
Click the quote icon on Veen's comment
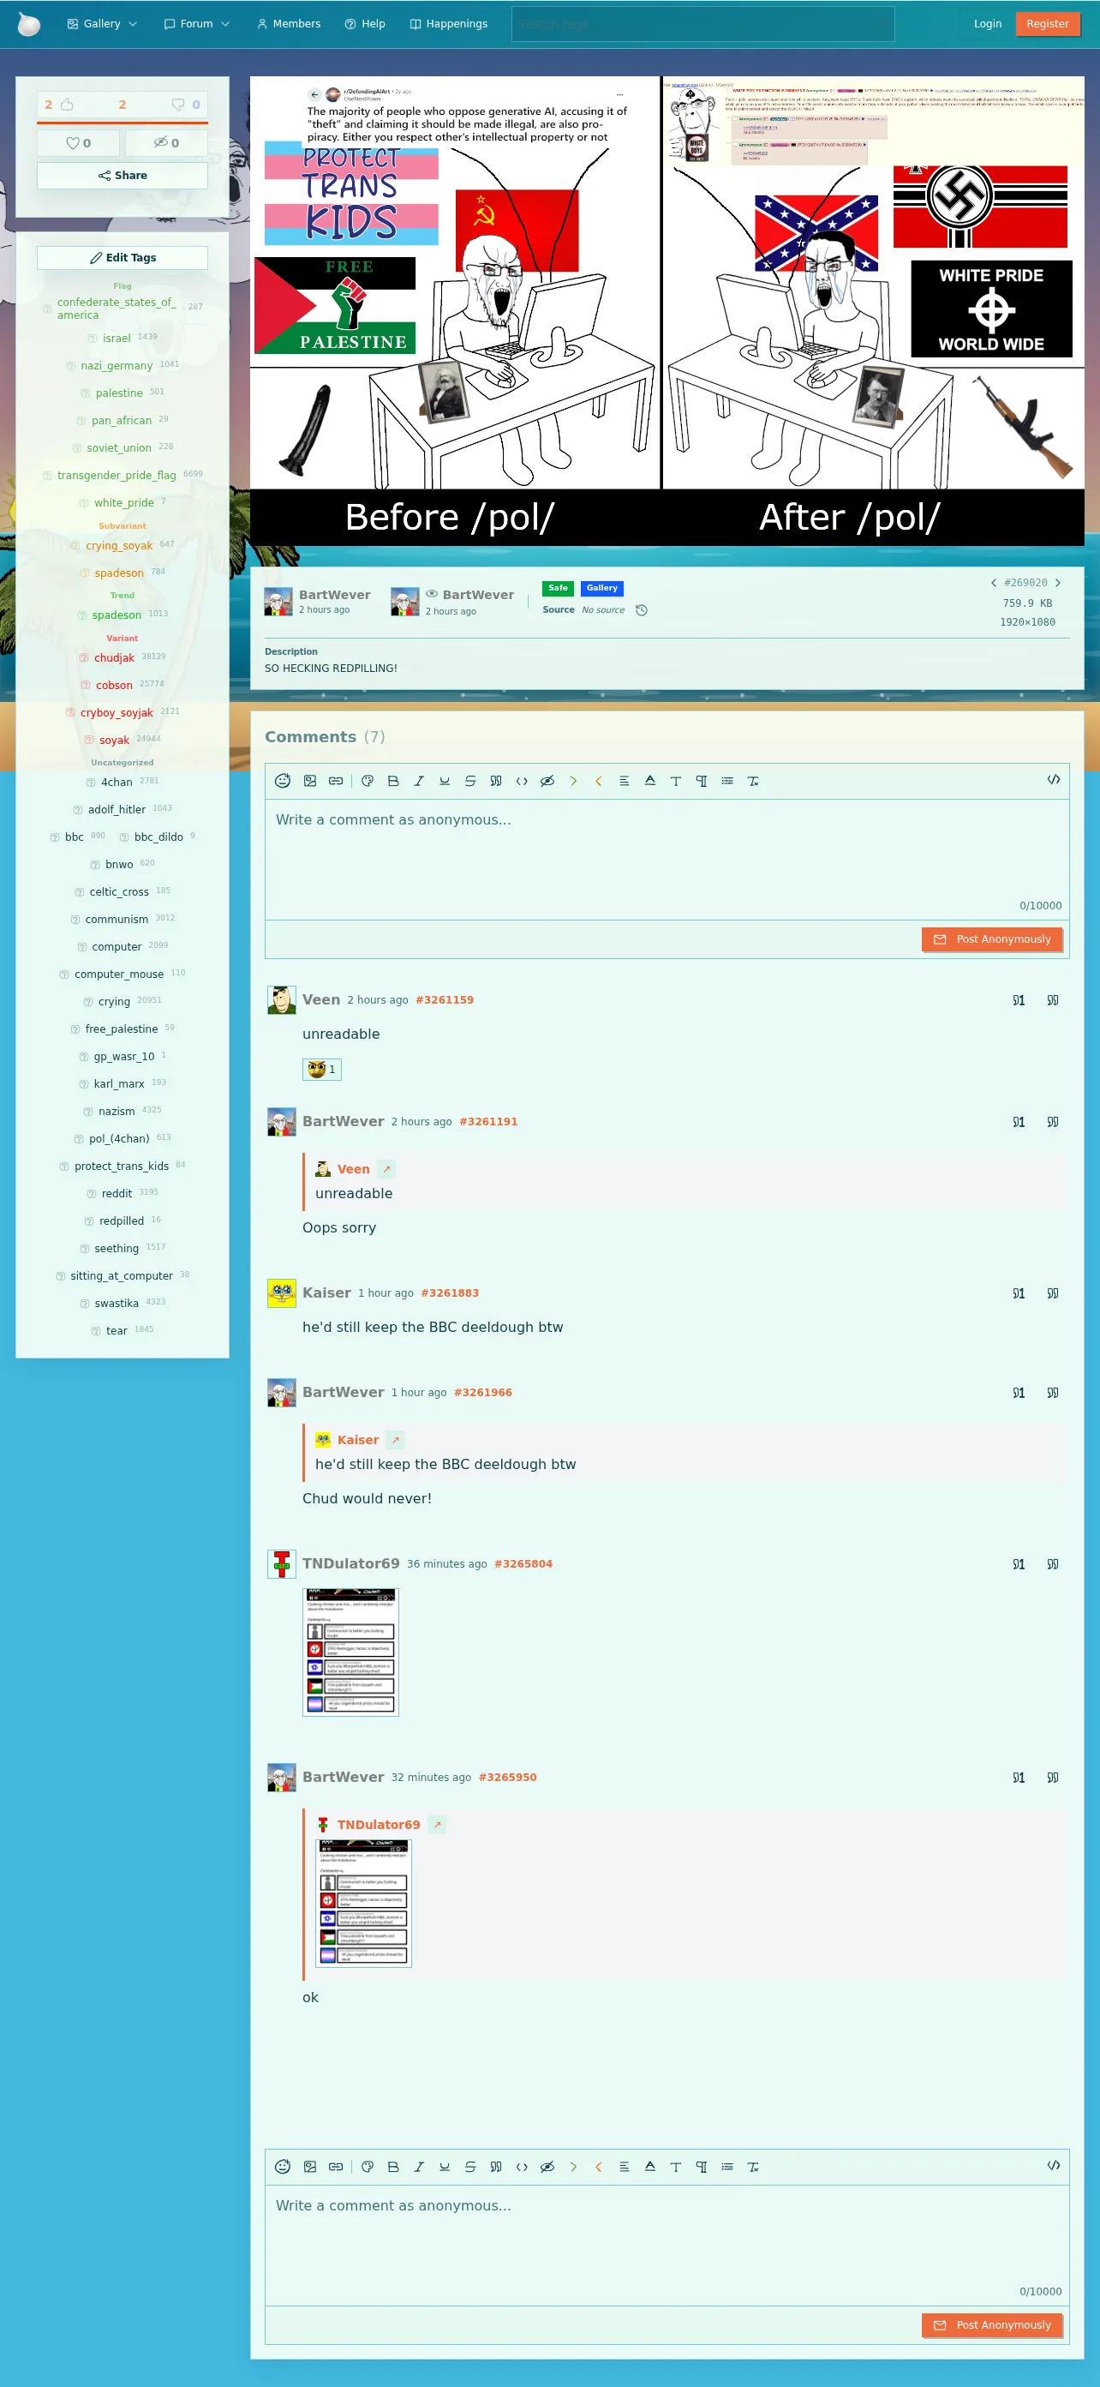click(1053, 1001)
